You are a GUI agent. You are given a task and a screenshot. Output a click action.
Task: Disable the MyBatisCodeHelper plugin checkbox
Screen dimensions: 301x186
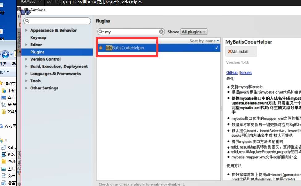tap(216, 48)
